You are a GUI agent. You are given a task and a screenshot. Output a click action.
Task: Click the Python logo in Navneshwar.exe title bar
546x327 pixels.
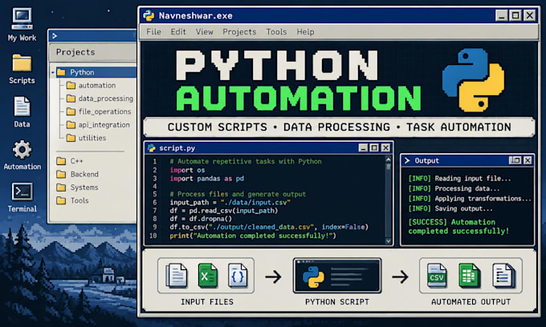point(149,16)
